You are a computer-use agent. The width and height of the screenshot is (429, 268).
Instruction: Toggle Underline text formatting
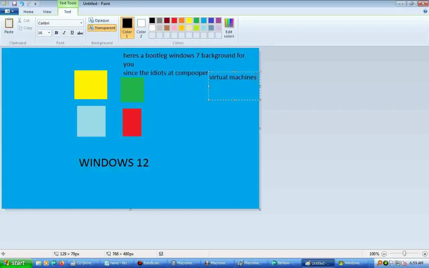tap(72, 33)
